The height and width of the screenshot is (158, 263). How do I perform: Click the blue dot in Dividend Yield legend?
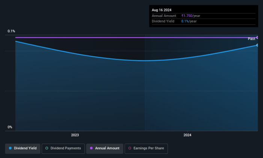click(x=10, y=148)
